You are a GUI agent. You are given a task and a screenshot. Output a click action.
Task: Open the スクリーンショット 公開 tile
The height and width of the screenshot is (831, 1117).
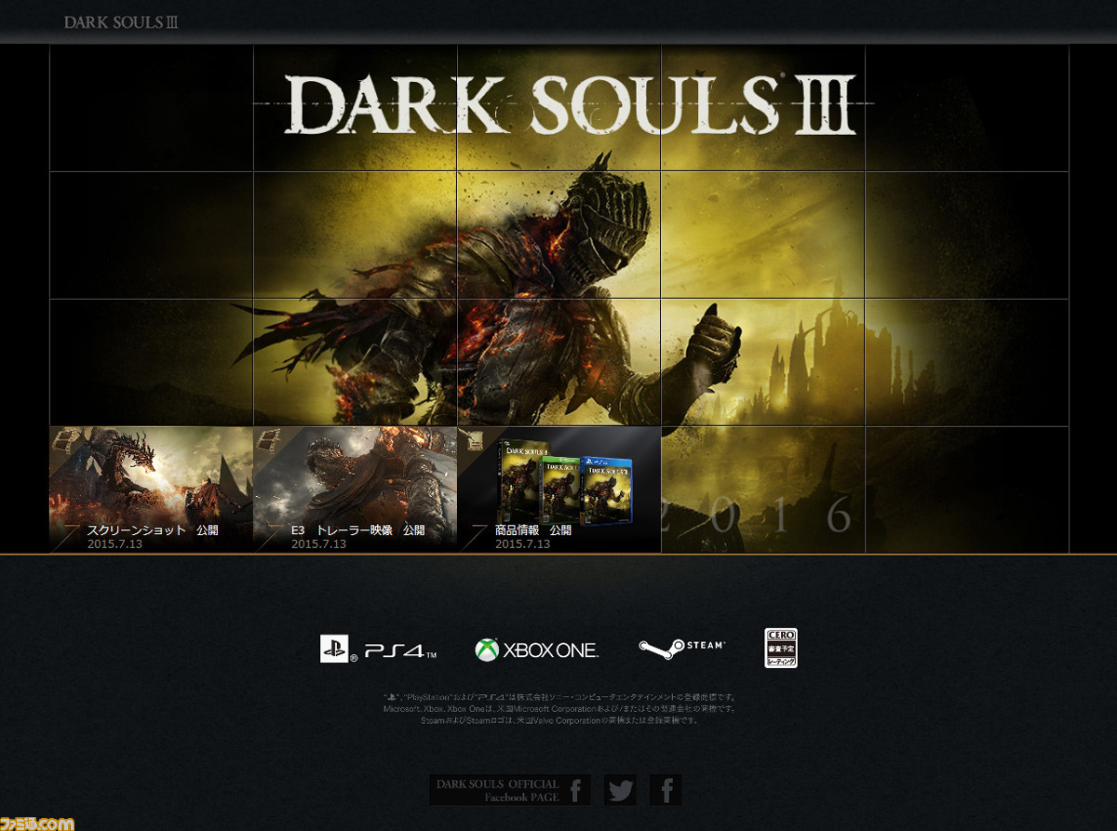(x=151, y=489)
